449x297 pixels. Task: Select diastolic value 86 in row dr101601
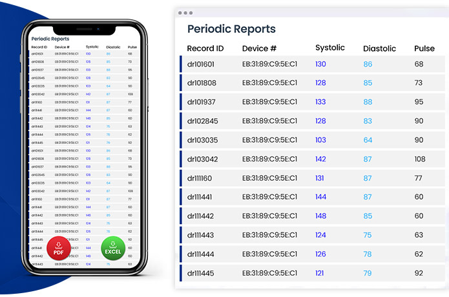368,64
